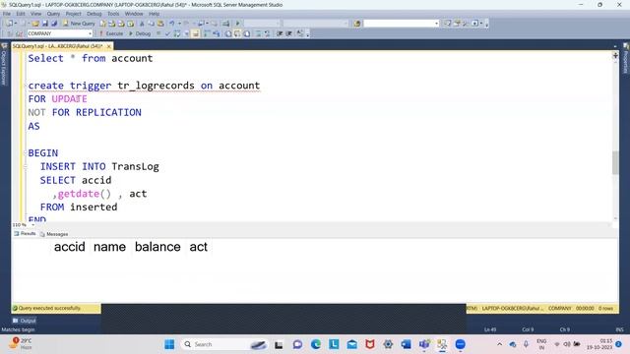Click the New Project icon at toolbar start
630x354 pixels.
click(x=10, y=24)
